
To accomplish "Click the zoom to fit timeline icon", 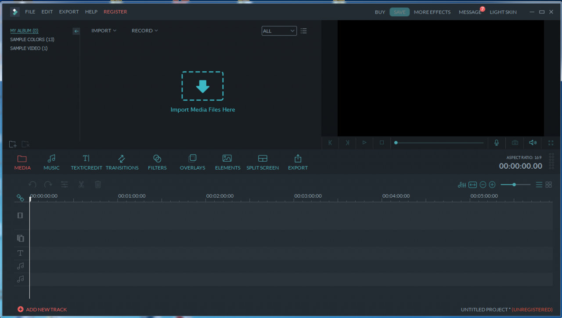I will click(x=472, y=185).
